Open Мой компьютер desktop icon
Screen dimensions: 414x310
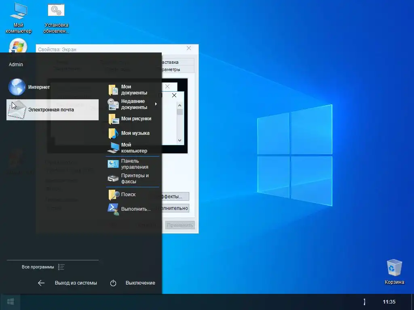point(19,10)
